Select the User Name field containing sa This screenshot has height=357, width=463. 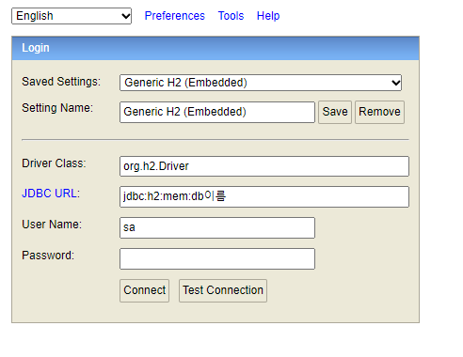coord(217,227)
